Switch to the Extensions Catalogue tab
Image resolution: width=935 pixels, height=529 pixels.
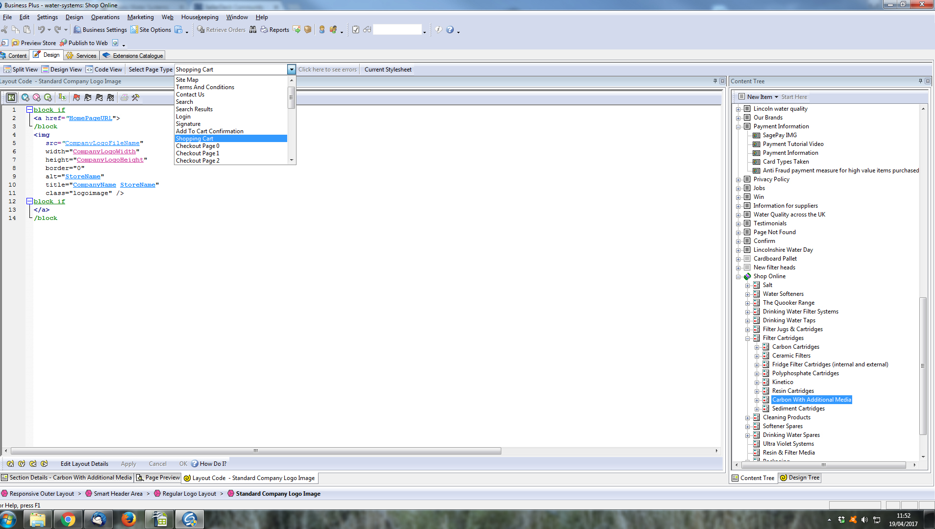coord(133,56)
